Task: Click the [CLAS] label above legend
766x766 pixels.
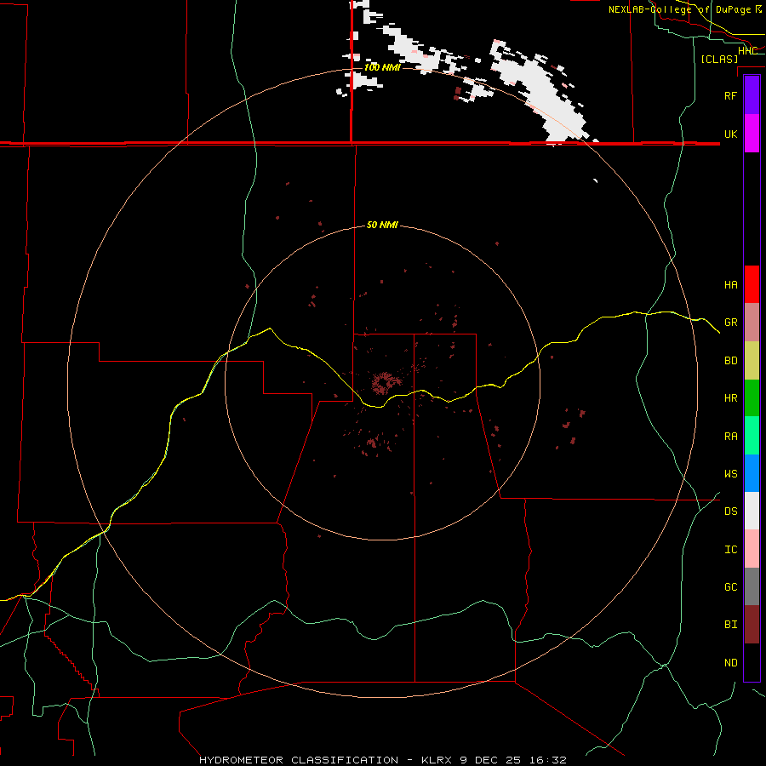Action: pyautogui.click(x=719, y=59)
